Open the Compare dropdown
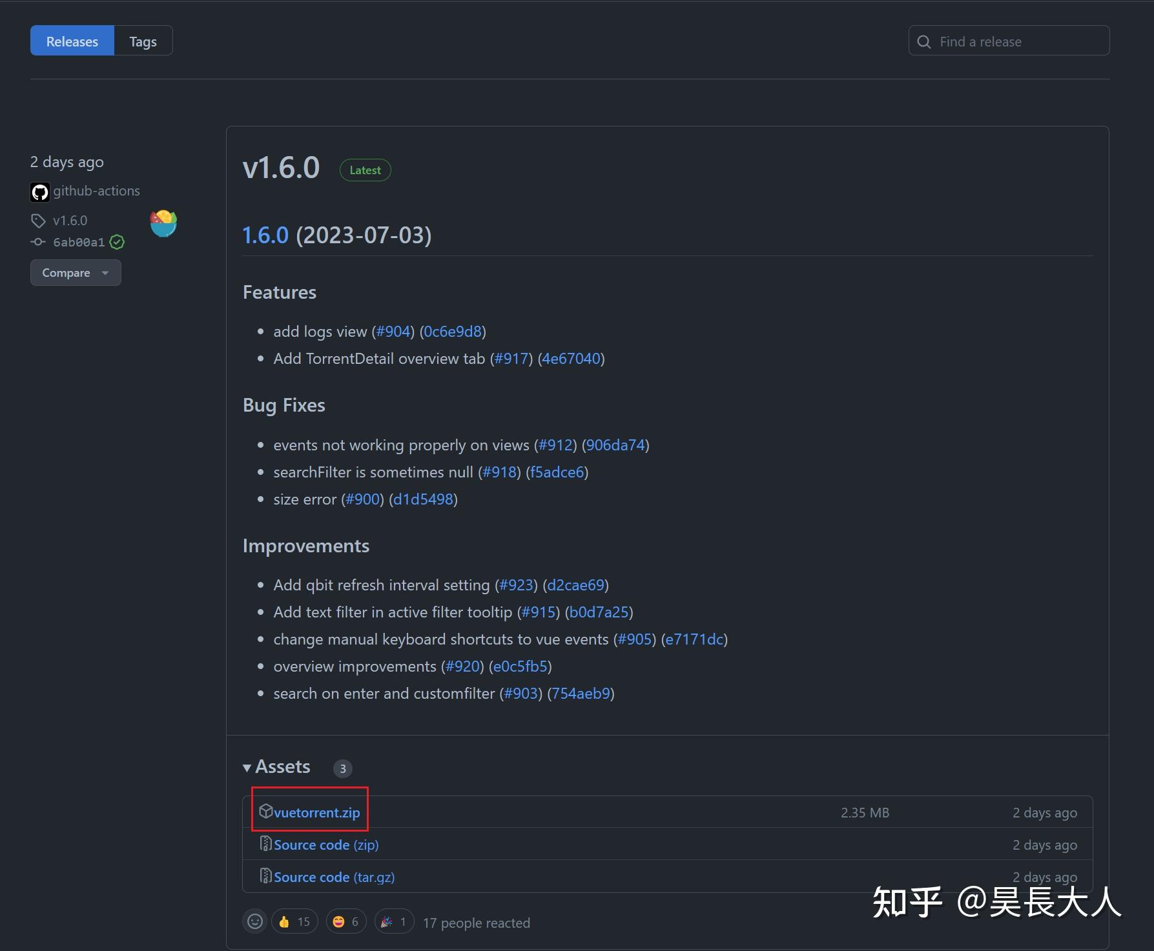Image resolution: width=1154 pixels, height=951 pixels. 76,272
